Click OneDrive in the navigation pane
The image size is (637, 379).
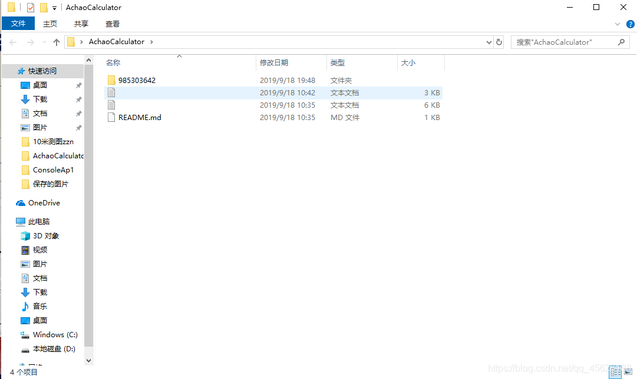click(x=44, y=203)
